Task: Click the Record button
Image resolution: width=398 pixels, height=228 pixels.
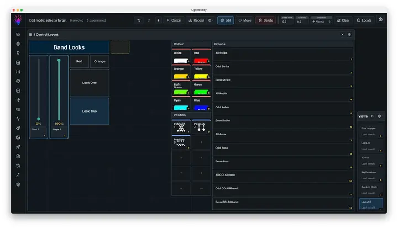Action: [196, 20]
